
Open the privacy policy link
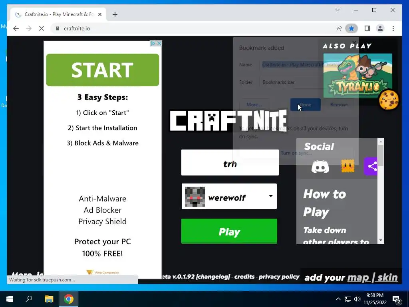pos(279,277)
